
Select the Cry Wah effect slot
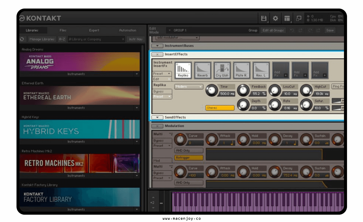coord(222,70)
